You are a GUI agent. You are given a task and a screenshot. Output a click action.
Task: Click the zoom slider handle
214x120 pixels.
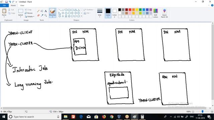[x=203, y=112]
